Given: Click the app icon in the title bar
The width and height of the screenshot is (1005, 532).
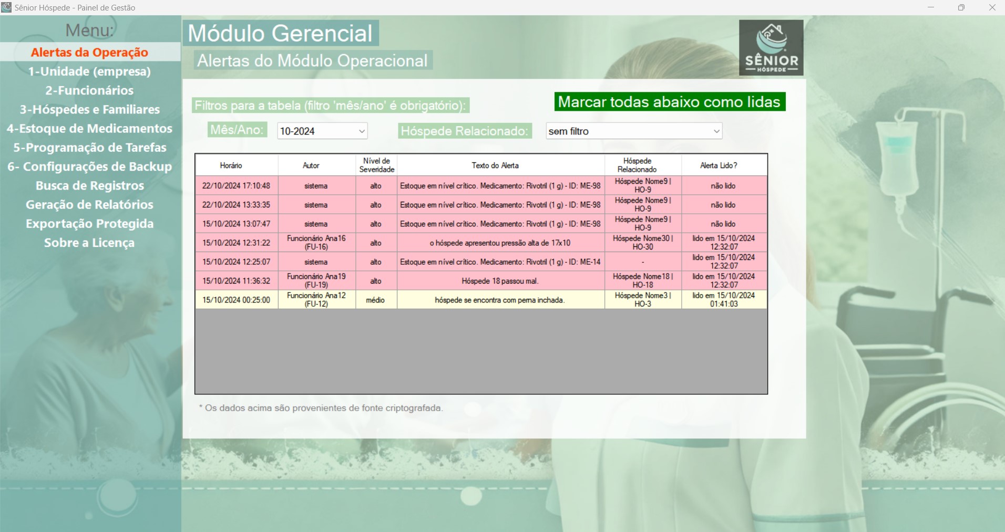Looking at the screenshot, I should (7, 7).
